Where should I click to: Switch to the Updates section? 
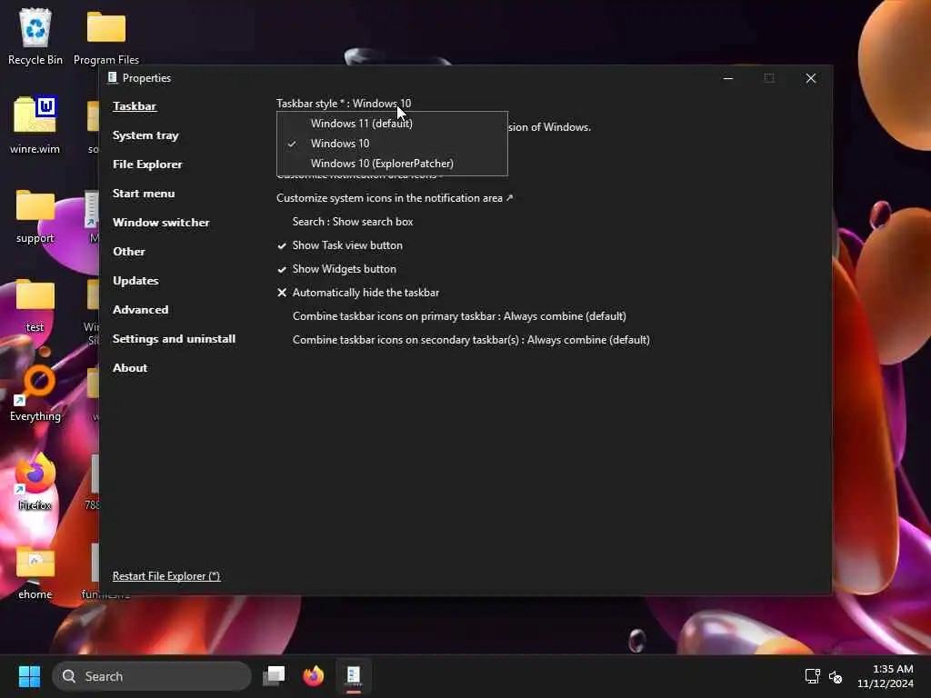(135, 281)
